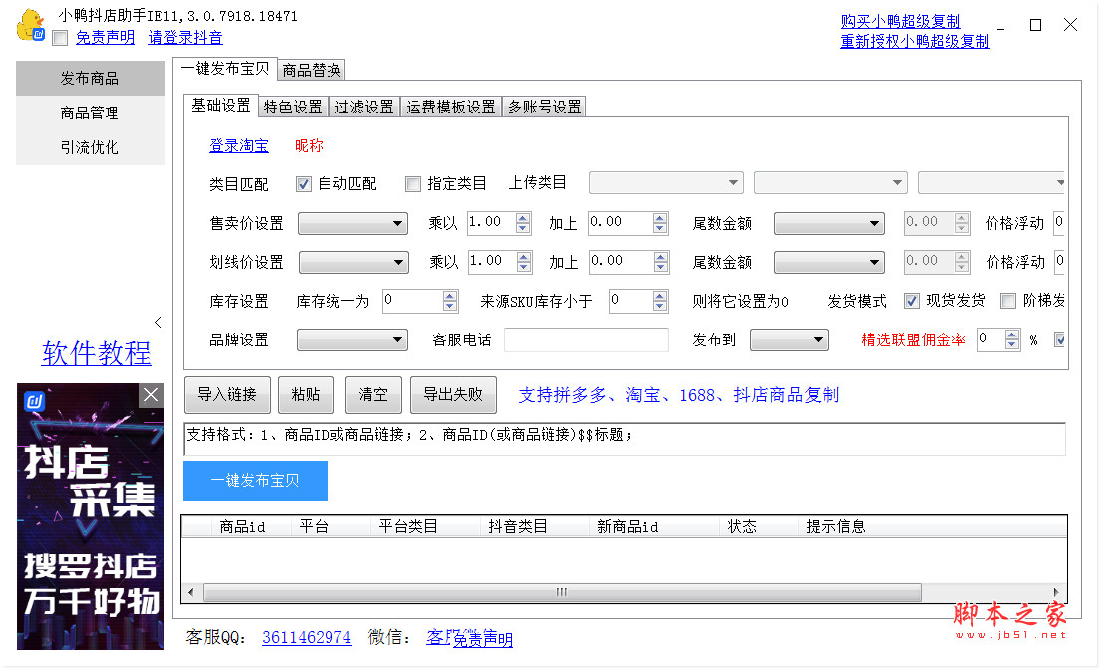The image size is (1101, 670).
Task: Click the 导入链接 button
Action: pos(226,394)
